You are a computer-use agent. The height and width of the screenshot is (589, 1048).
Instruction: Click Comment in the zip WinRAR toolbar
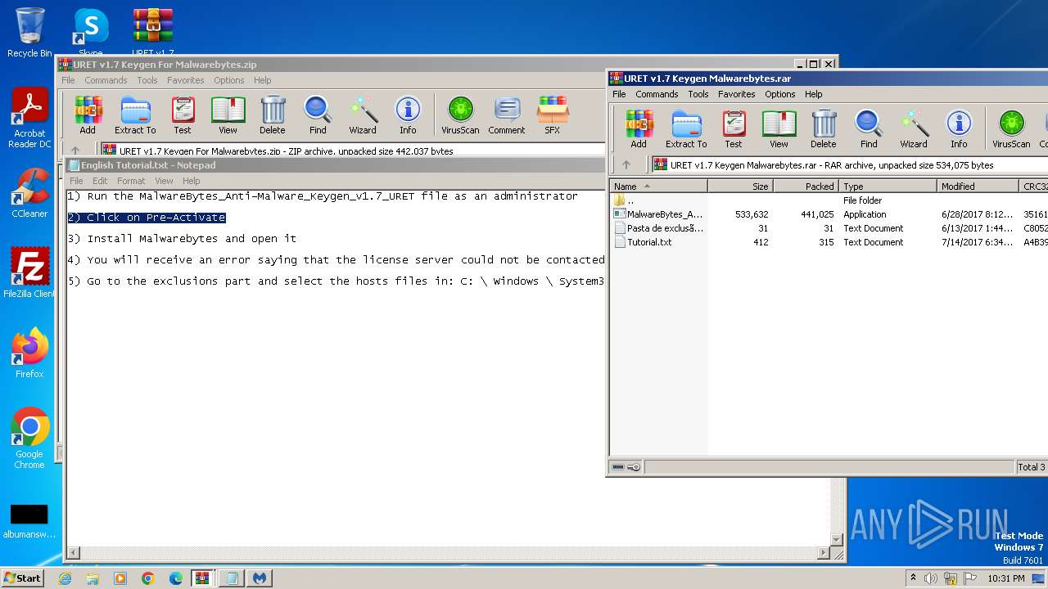click(x=507, y=115)
